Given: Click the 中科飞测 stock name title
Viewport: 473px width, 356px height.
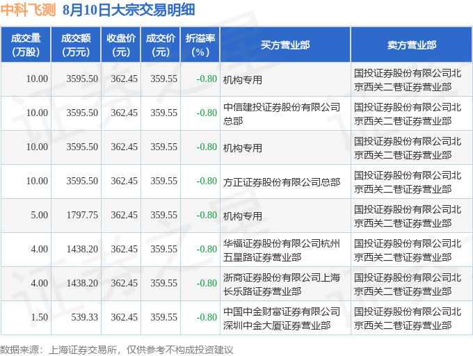Looking at the screenshot, I should point(28,10).
